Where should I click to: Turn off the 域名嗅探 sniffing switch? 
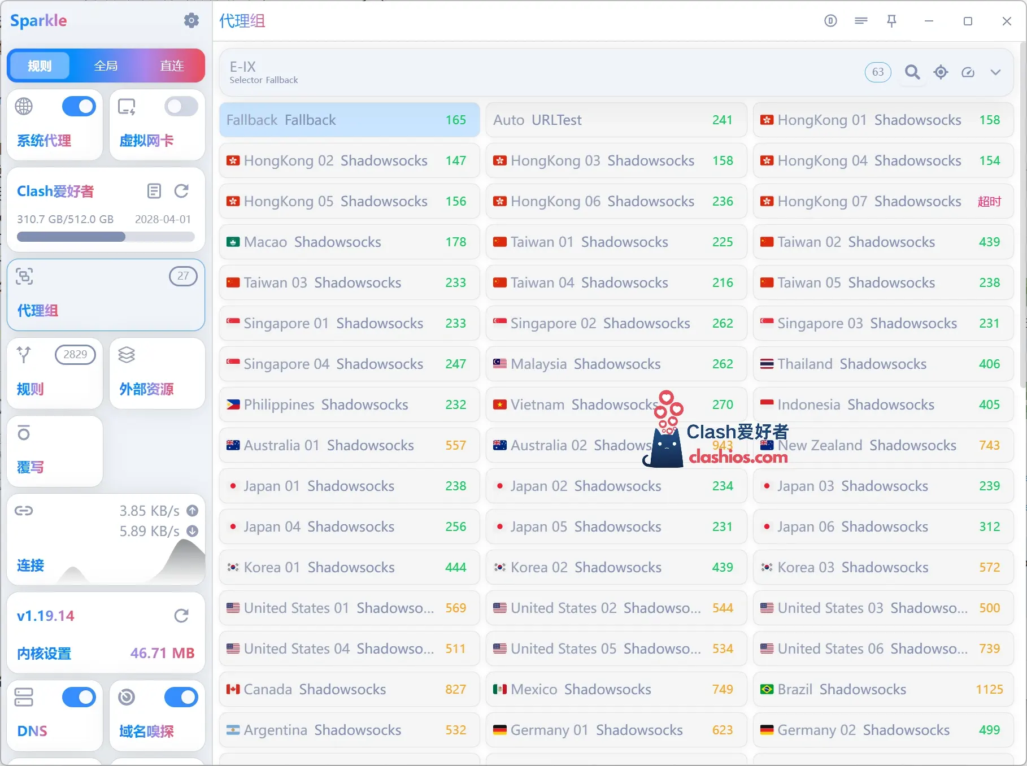point(181,697)
